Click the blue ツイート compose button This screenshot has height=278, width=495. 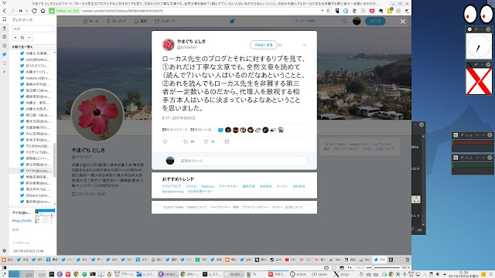tap(375, 21)
